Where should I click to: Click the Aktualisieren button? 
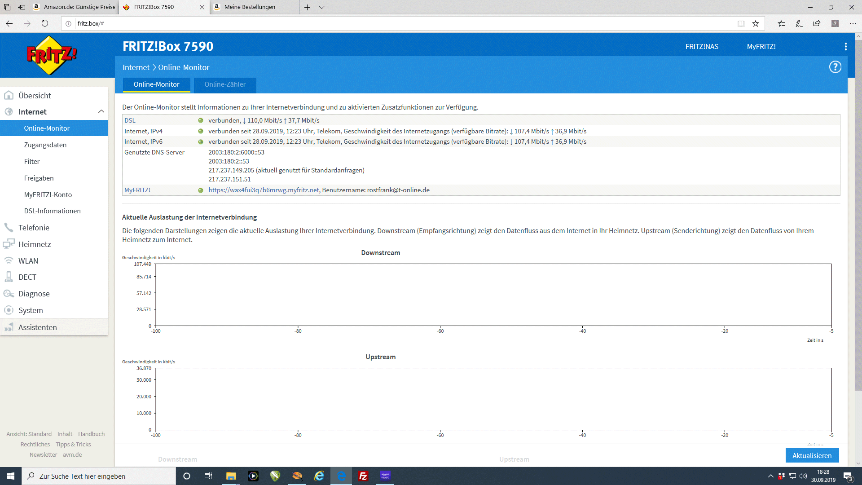tap(812, 455)
